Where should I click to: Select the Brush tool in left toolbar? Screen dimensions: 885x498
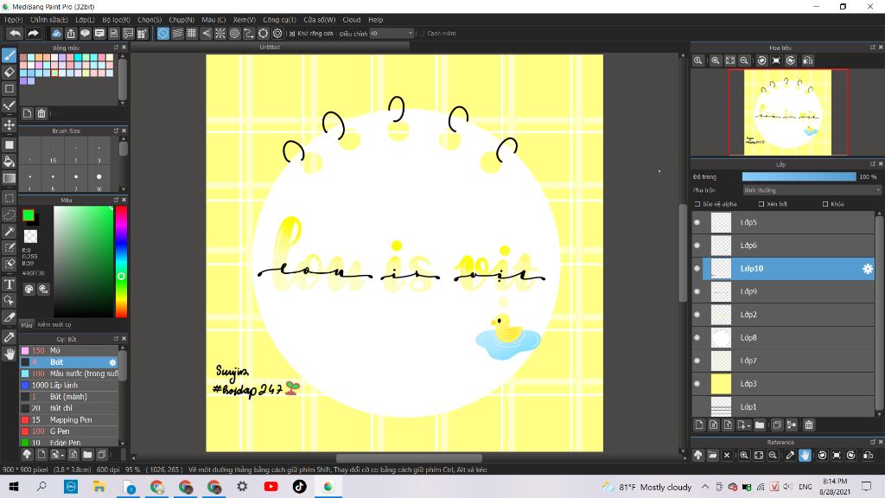[9, 55]
